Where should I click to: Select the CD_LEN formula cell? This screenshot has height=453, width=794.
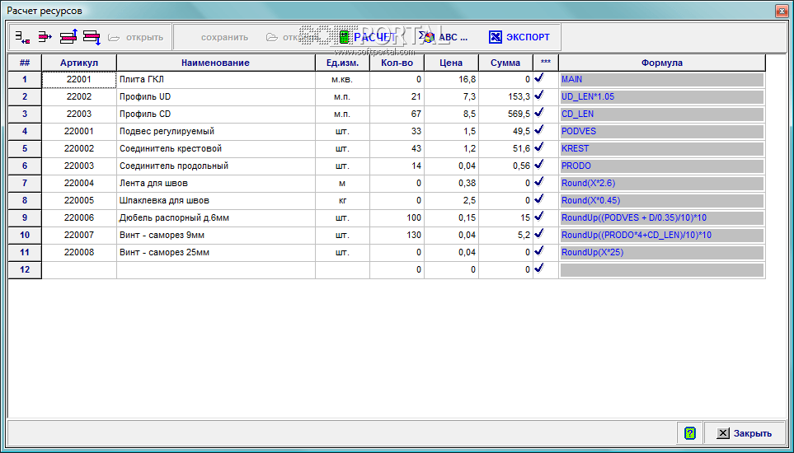[662, 114]
